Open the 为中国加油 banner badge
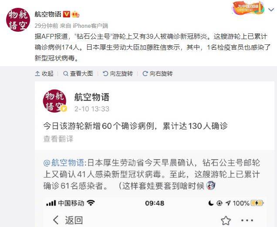 [248, 8]
